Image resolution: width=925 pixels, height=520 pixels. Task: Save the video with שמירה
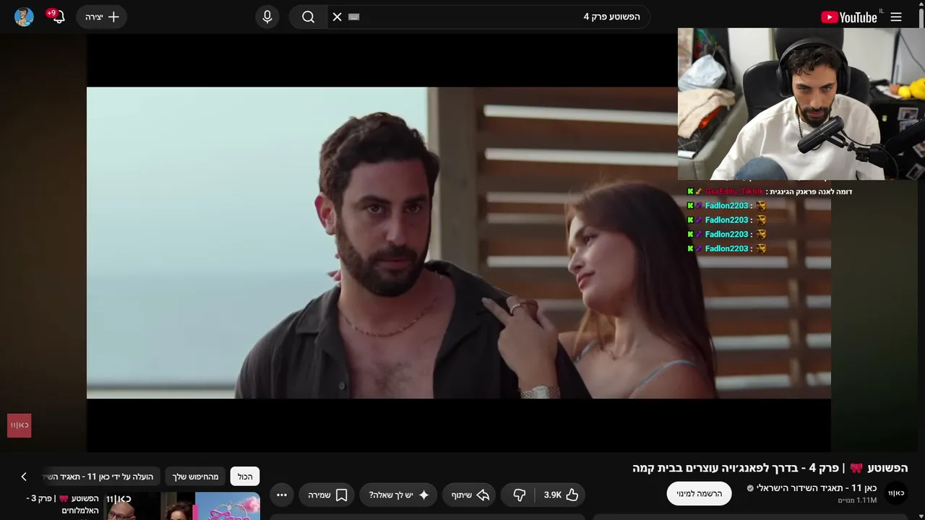[327, 495]
